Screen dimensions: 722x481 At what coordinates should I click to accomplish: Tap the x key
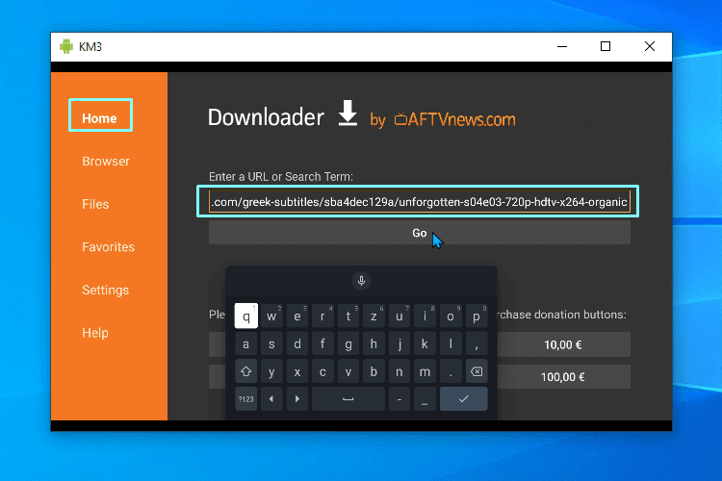tap(297, 371)
